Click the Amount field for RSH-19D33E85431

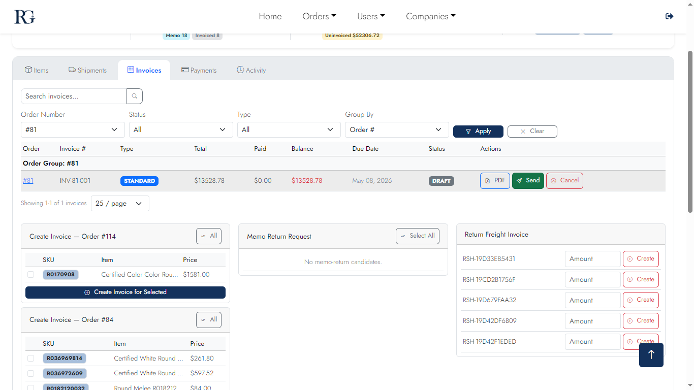592,258
